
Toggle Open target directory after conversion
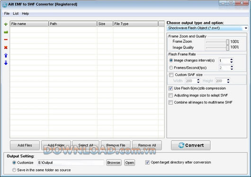tap(147, 162)
